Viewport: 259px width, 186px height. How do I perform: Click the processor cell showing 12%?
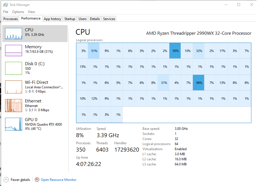click(x=94, y=99)
